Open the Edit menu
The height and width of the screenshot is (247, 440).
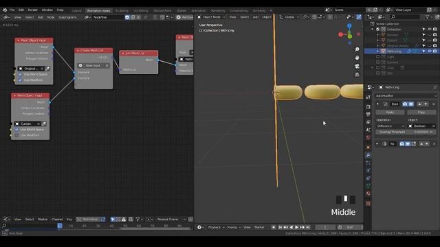pyautogui.click(x=21, y=10)
